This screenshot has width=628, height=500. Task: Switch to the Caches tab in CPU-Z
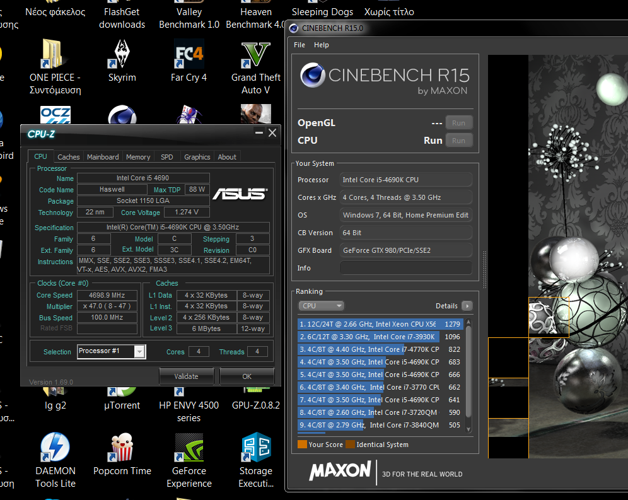[x=69, y=157]
